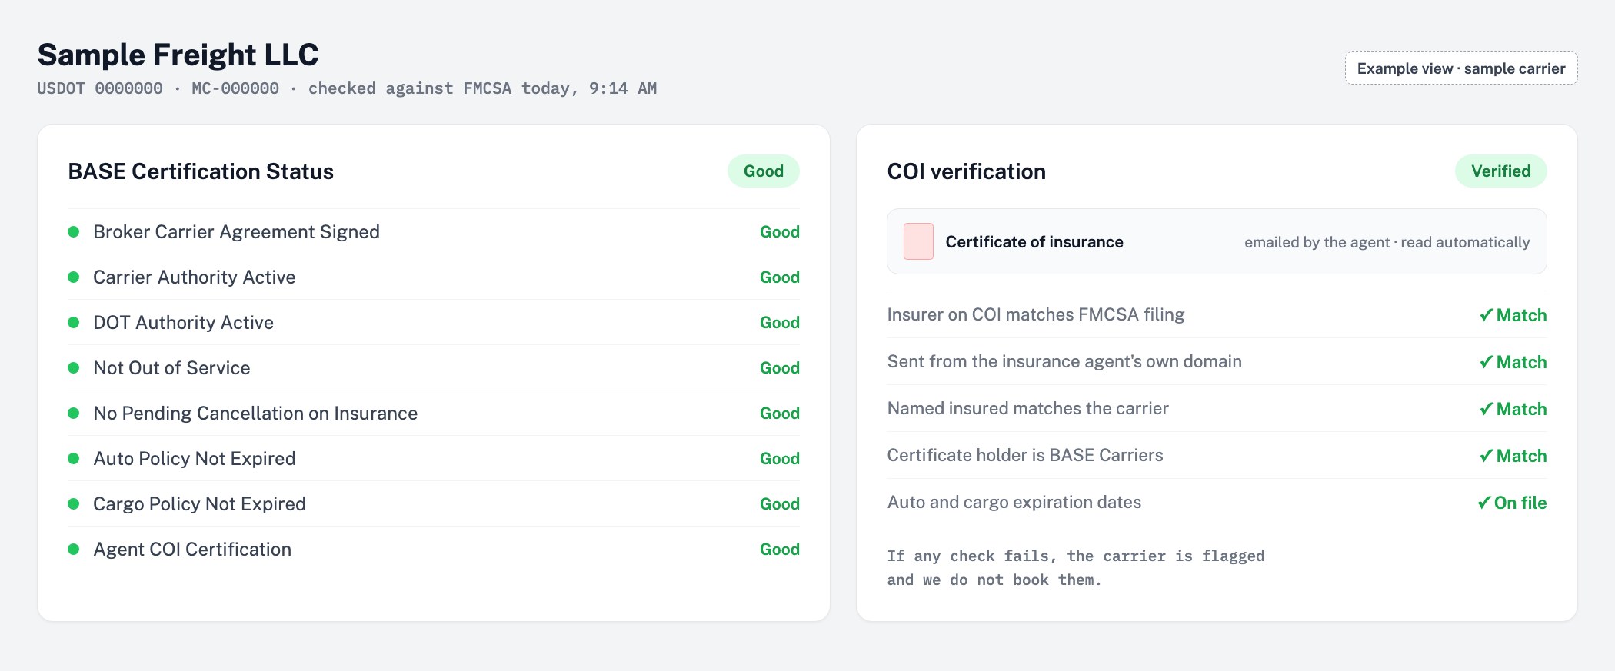Click Good status for Cargo Policy Not Expired
Viewport: 1615px width, 671px height.
point(780,503)
